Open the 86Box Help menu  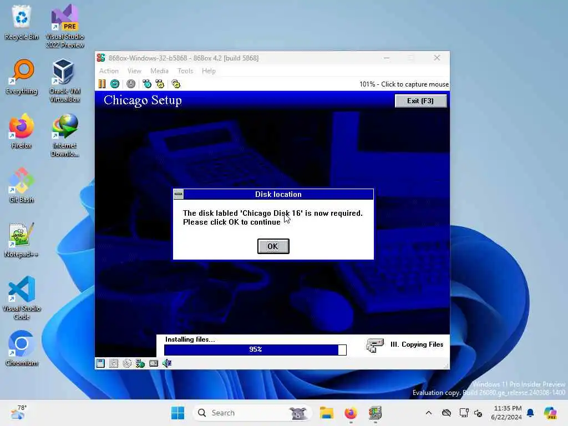(209, 71)
